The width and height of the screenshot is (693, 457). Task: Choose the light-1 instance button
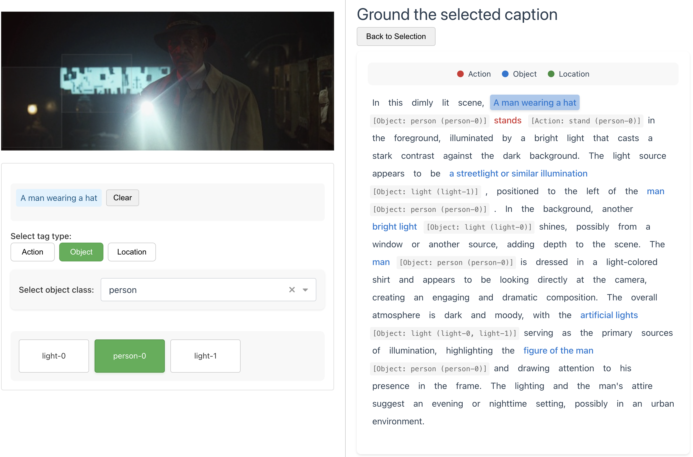[205, 356]
